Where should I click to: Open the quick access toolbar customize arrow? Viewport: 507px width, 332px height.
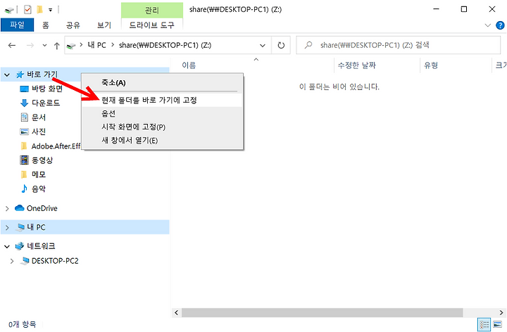[x=51, y=10]
